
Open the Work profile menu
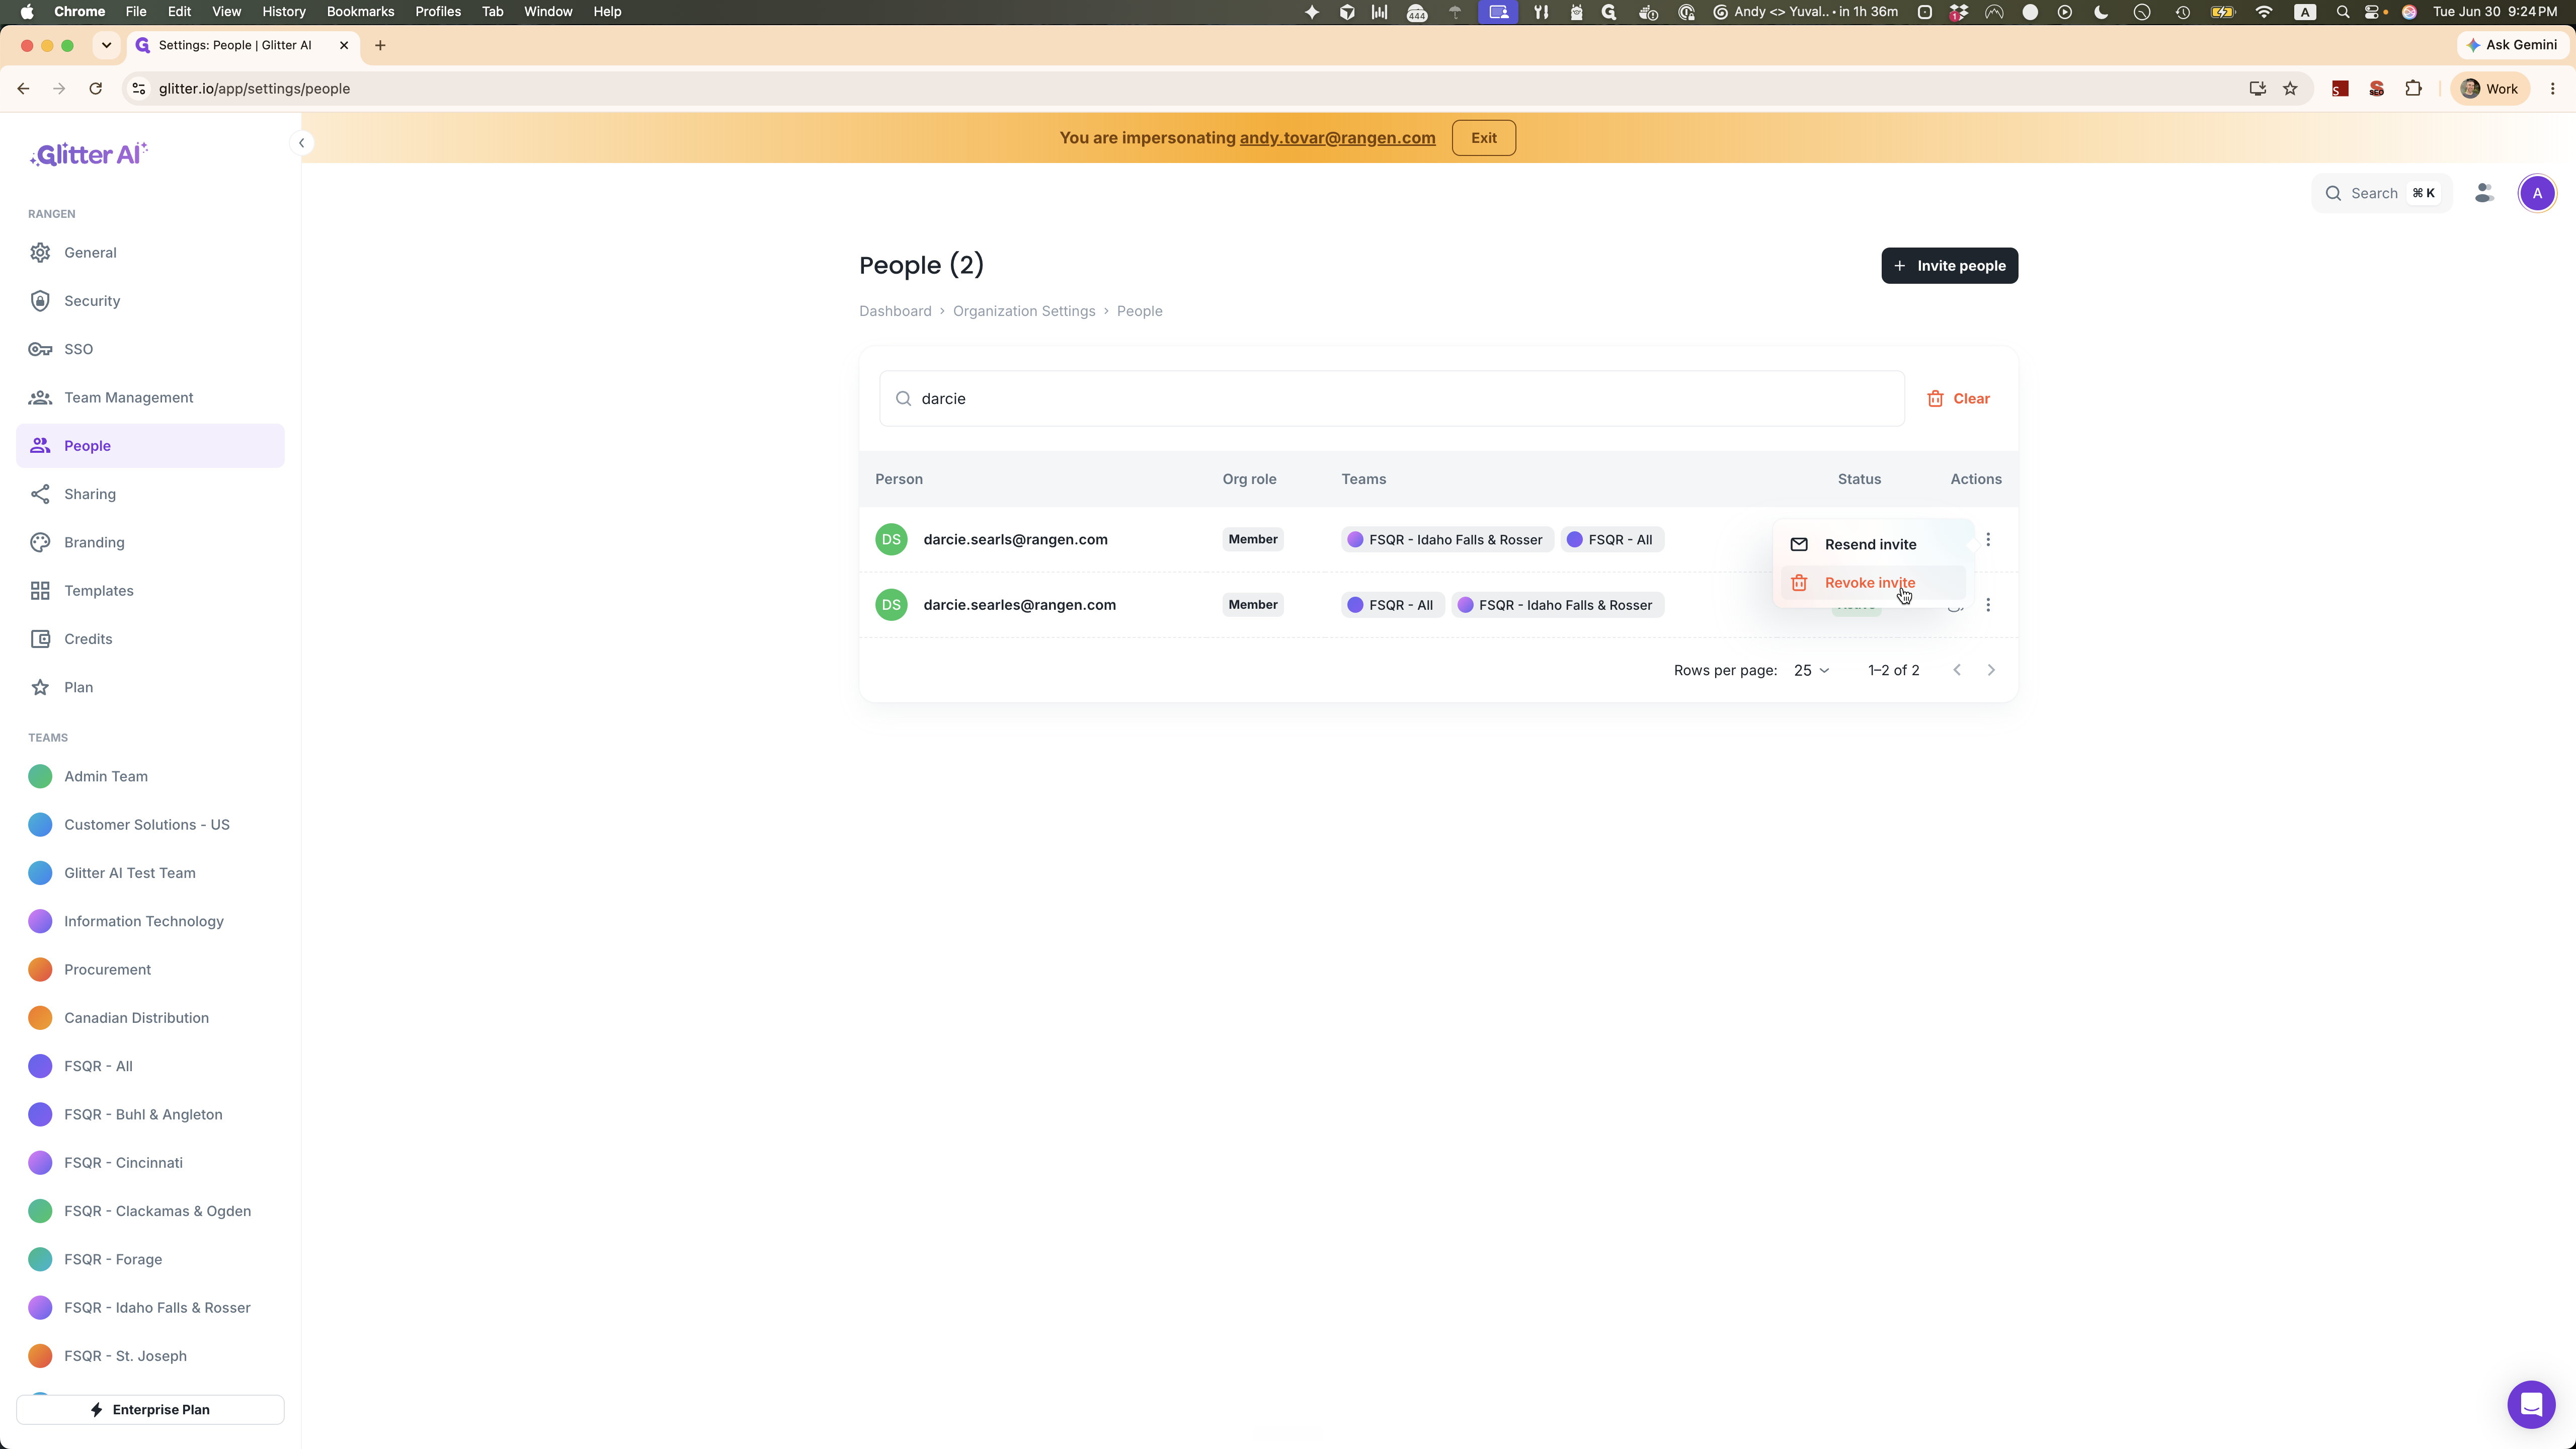2489,89
